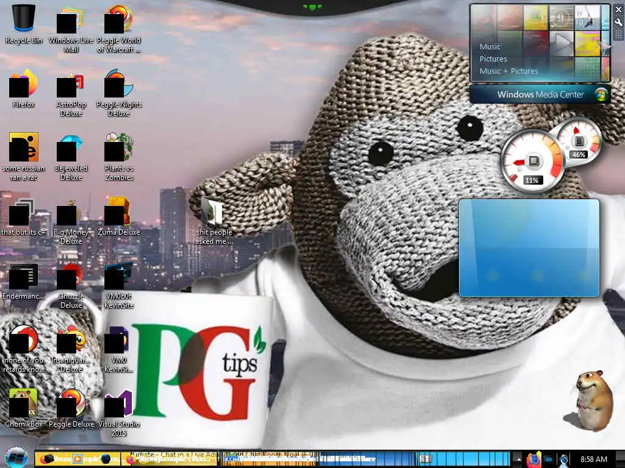Click the network monitor tray icon

pos(549,460)
